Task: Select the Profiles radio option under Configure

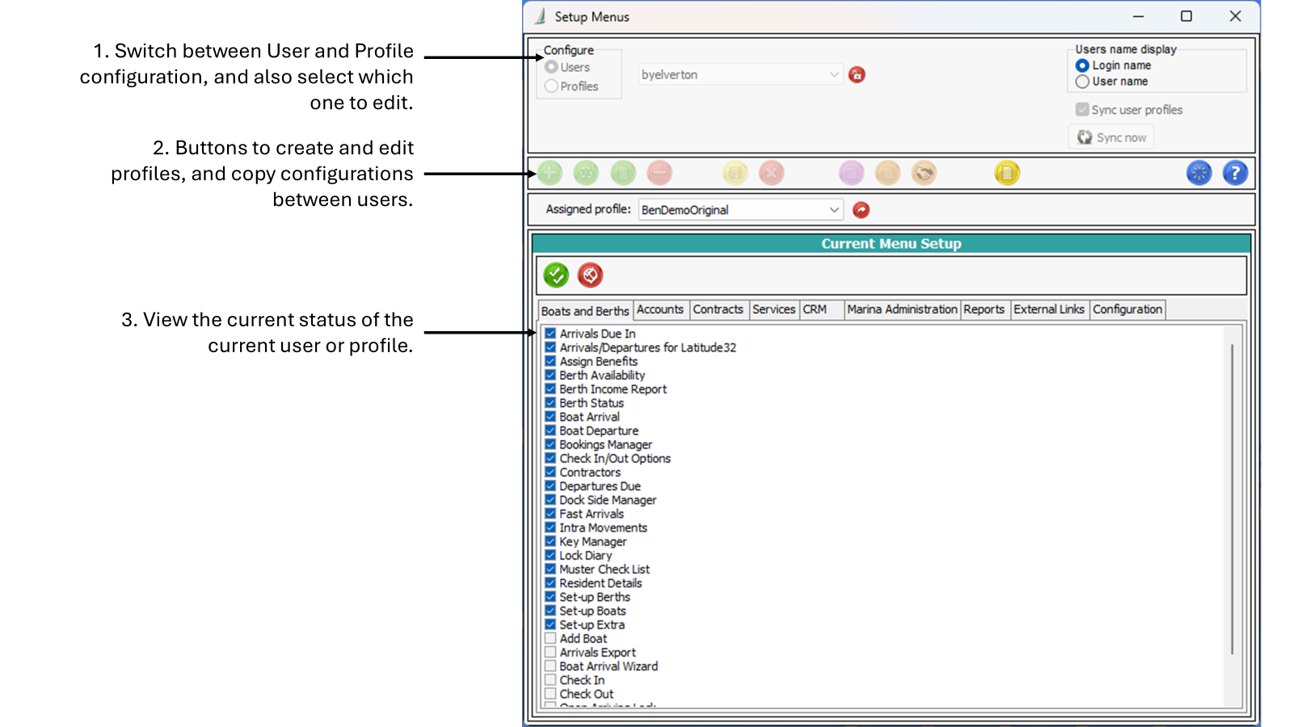Action: pos(552,86)
